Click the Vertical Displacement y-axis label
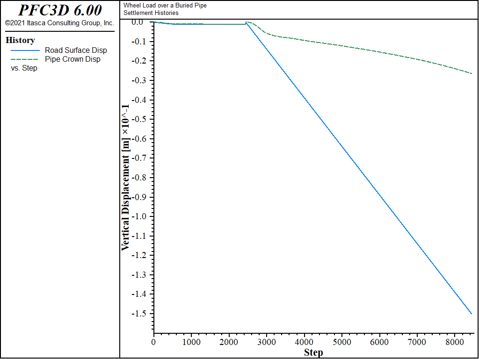The width and height of the screenshot is (479, 359). click(x=125, y=178)
